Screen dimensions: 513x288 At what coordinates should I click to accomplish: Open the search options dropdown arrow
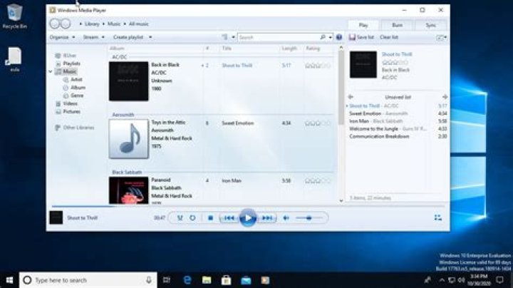(330, 37)
